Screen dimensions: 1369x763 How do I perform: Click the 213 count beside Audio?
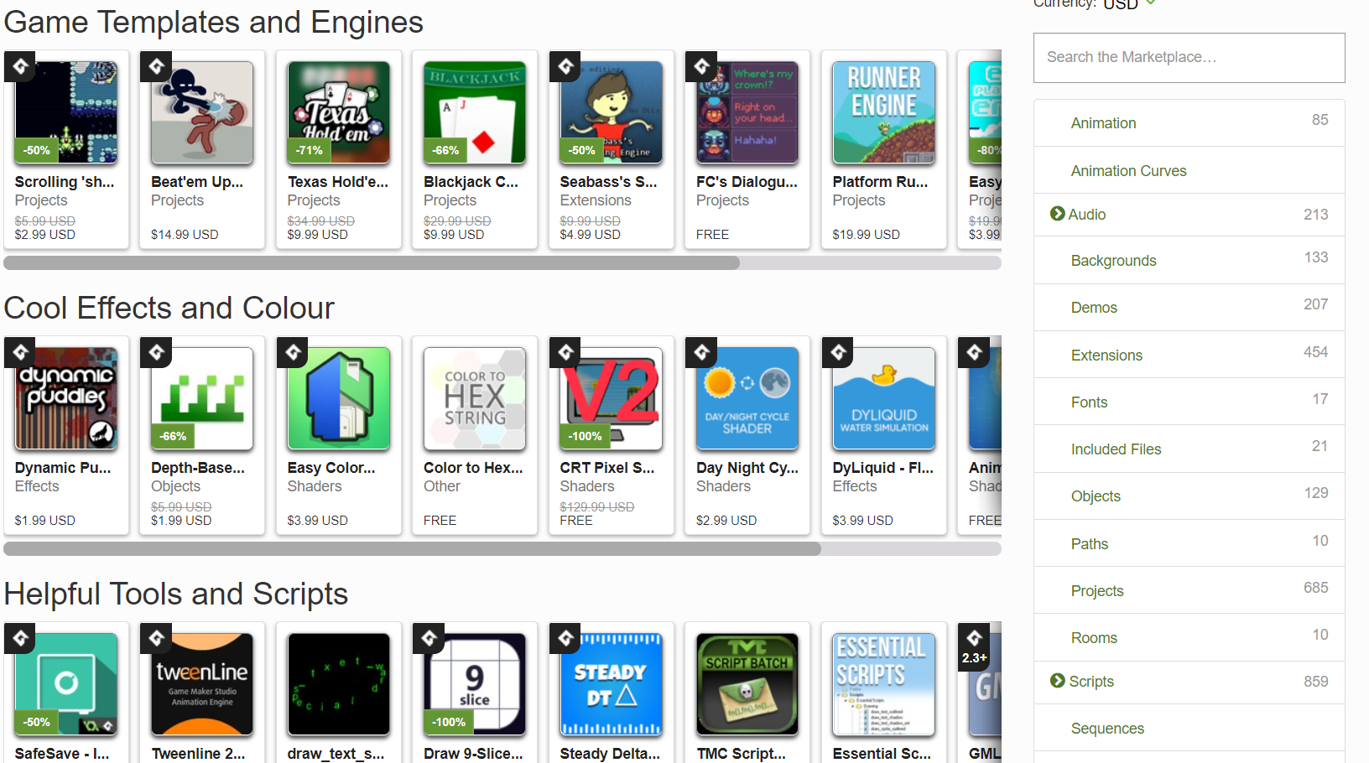(1316, 215)
